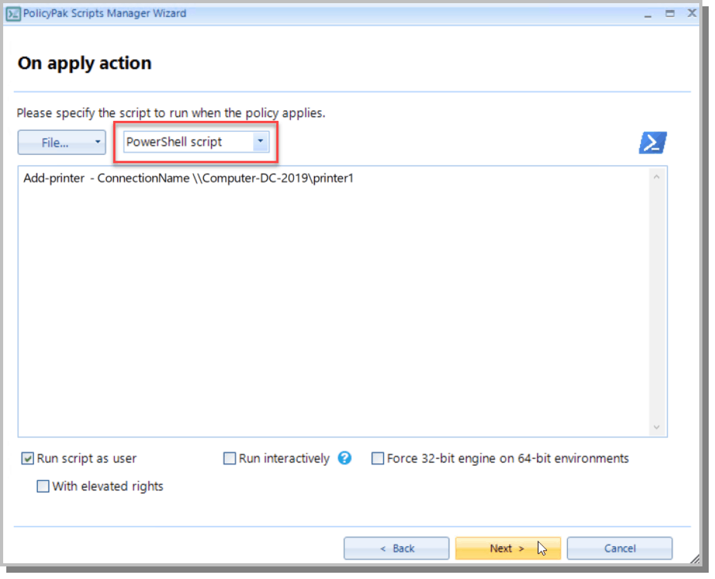Enable With elevated rights checkbox
This screenshot has width=715, height=579.
click(x=43, y=486)
